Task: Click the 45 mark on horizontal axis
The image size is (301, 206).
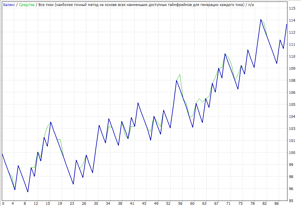Action: click(144, 204)
